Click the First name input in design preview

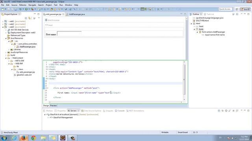click(69, 34)
